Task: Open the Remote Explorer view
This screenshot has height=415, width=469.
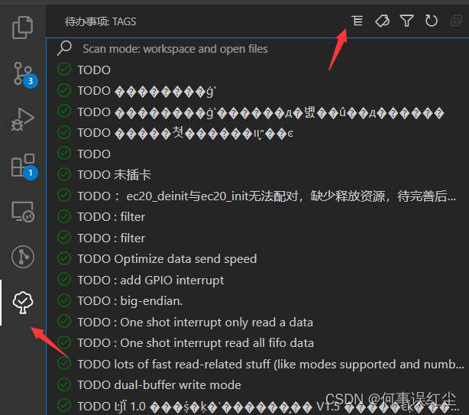Action: coord(23,212)
